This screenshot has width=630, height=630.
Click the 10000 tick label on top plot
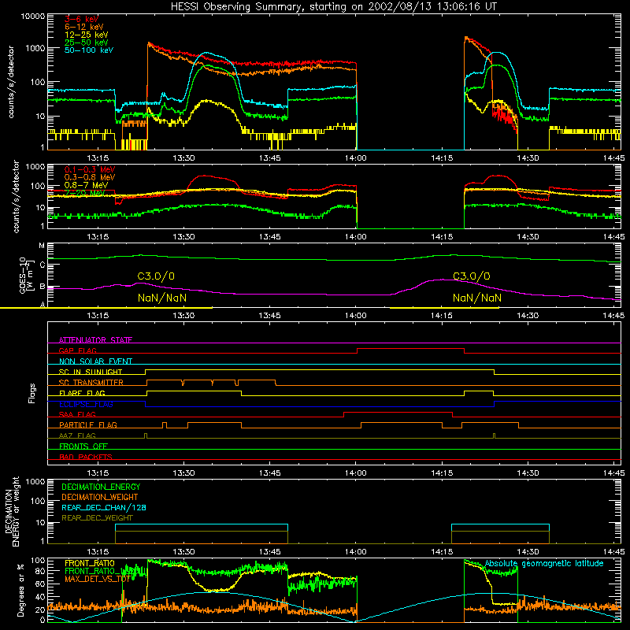coord(33,17)
